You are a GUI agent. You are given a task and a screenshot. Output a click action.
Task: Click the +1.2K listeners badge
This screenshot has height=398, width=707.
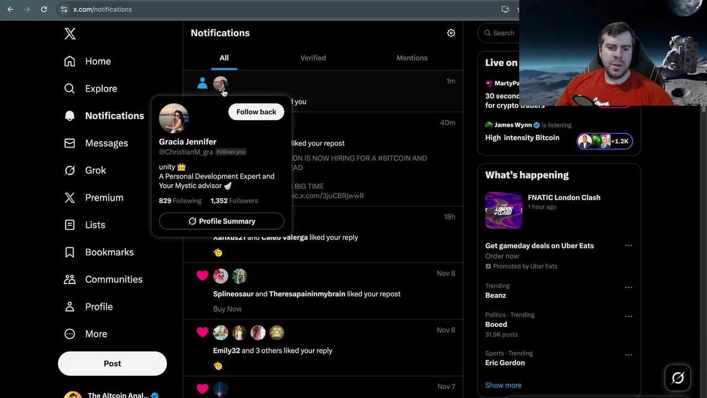click(605, 142)
